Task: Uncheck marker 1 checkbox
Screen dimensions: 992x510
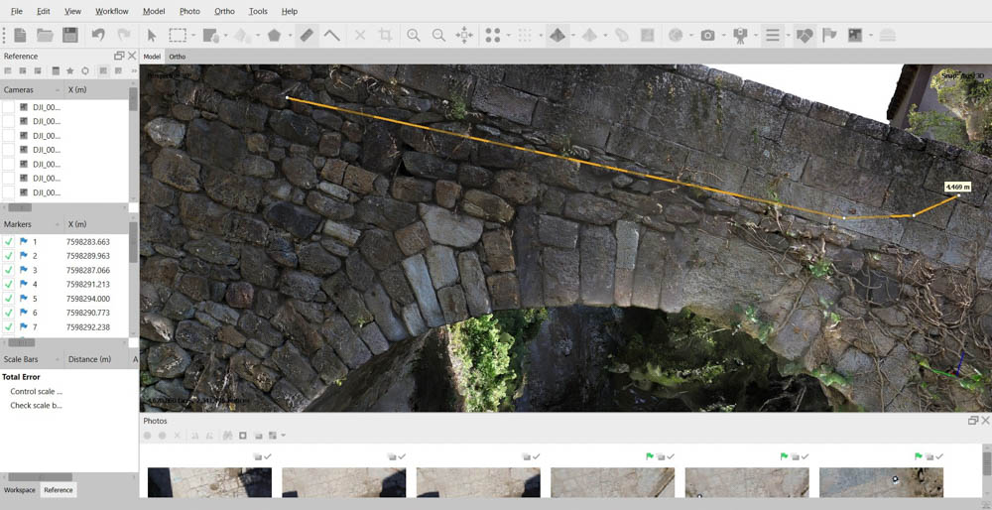Action: 8,242
